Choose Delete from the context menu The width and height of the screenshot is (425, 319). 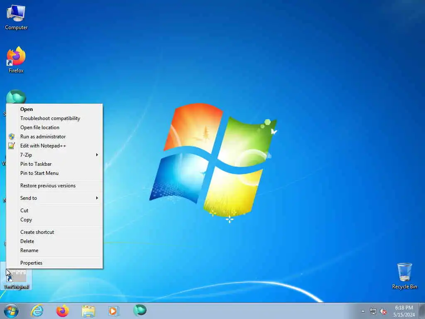[54, 241]
